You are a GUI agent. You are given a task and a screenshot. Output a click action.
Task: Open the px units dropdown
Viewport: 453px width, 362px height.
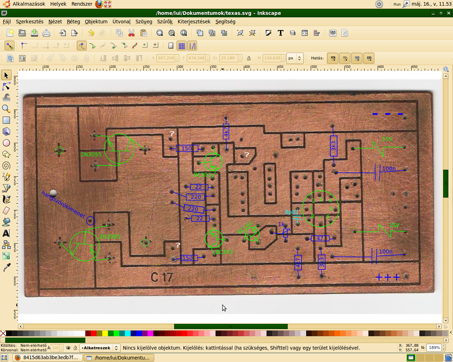pyautogui.click(x=295, y=58)
